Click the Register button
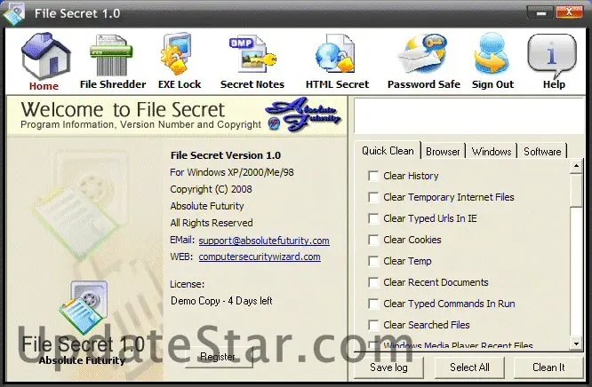Image resolution: width=592 pixels, height=387 pixels. 218,357
